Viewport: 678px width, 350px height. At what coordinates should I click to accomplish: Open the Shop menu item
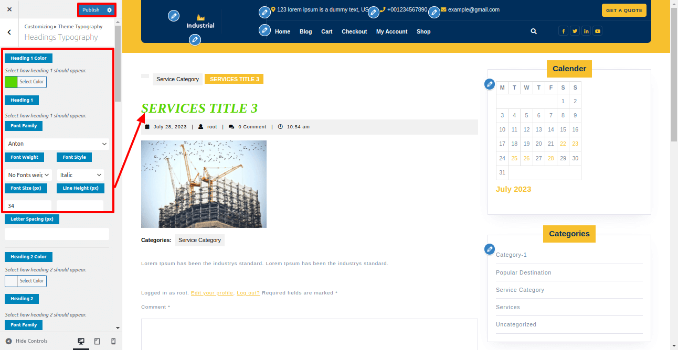click(x=423, y=31)
